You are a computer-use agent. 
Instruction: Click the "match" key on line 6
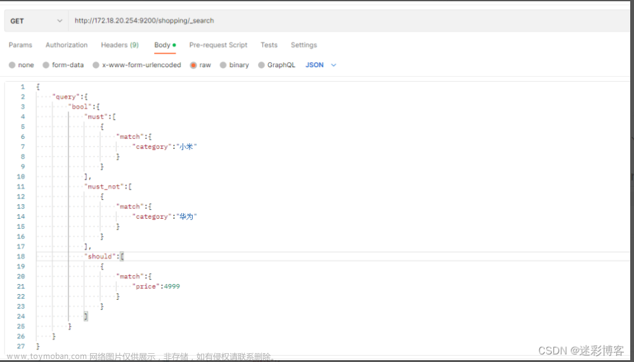click(x=130, y=137)
